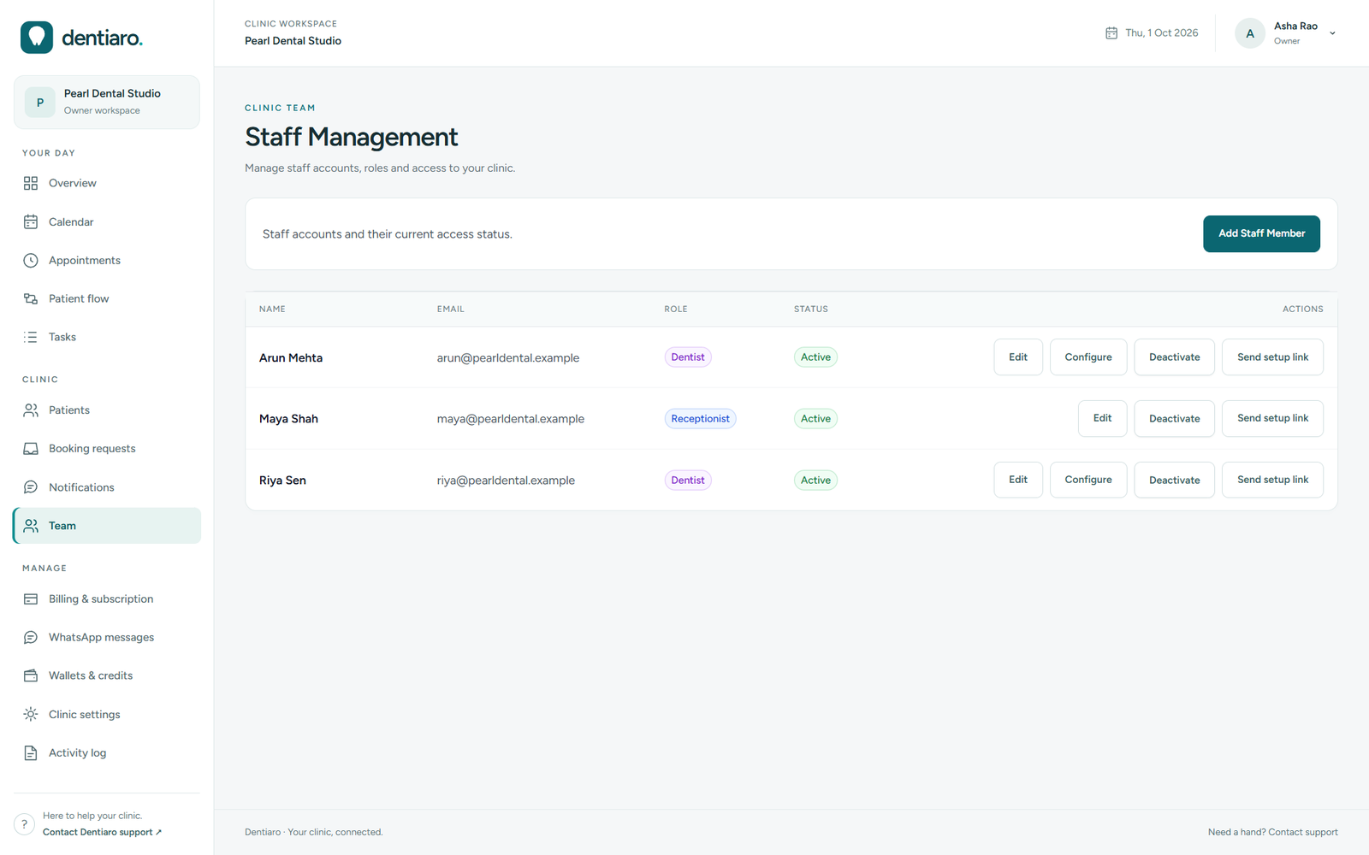Click Contact Dentiaro support link
Viewport: 1369px width, 855px height.
[x=102, y=832]
